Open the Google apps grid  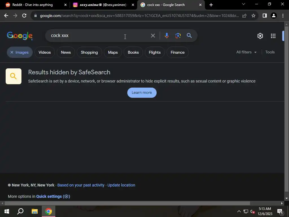pyautogui.click(x=273, y=36)
